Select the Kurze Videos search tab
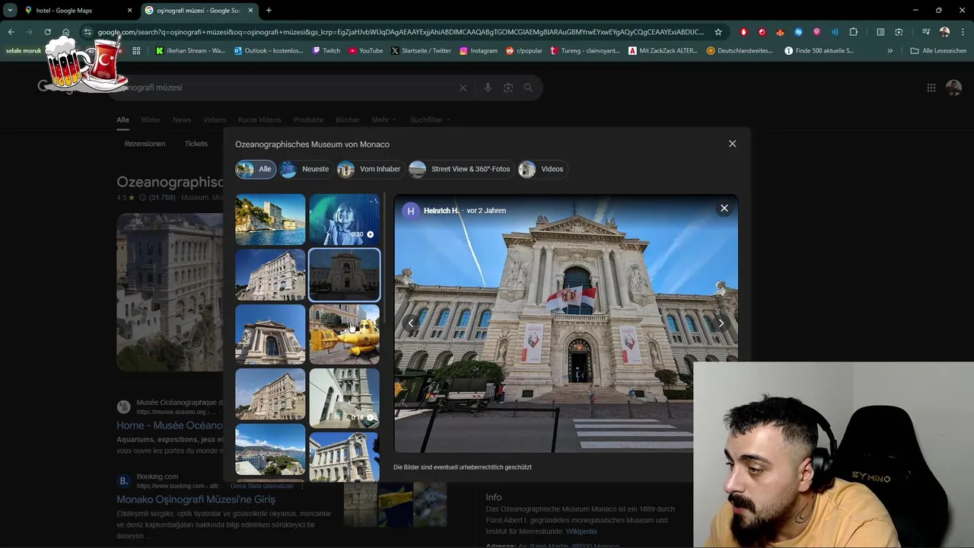 point(259,119)
